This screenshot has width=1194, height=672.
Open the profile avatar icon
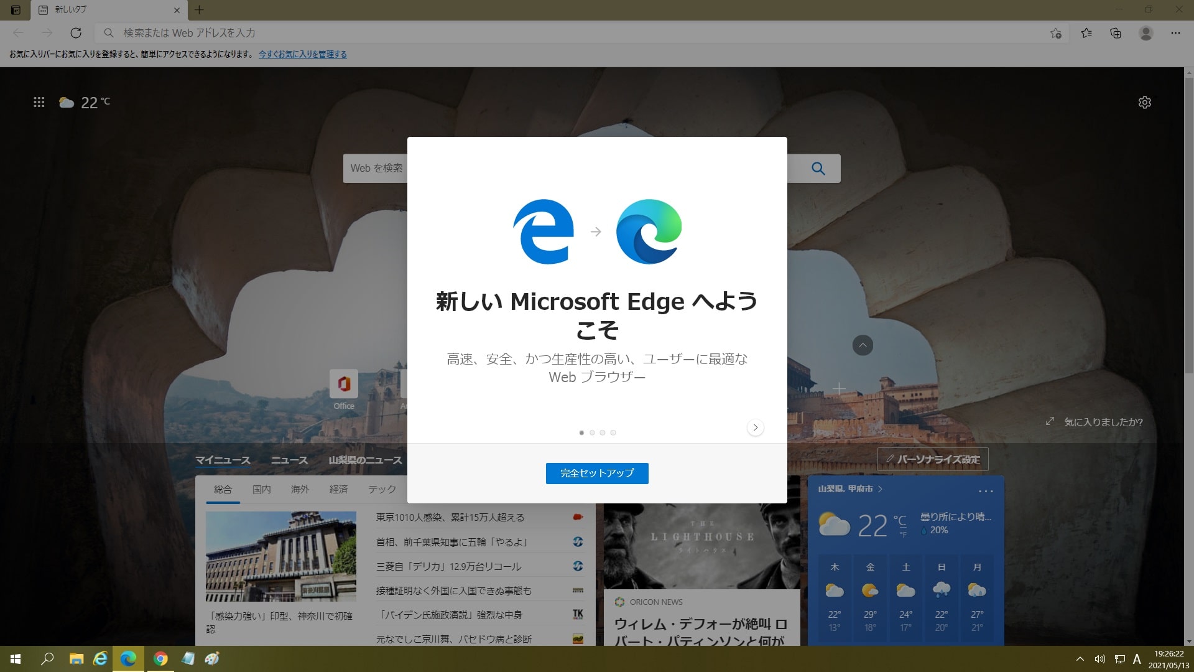coord(1145,33)
